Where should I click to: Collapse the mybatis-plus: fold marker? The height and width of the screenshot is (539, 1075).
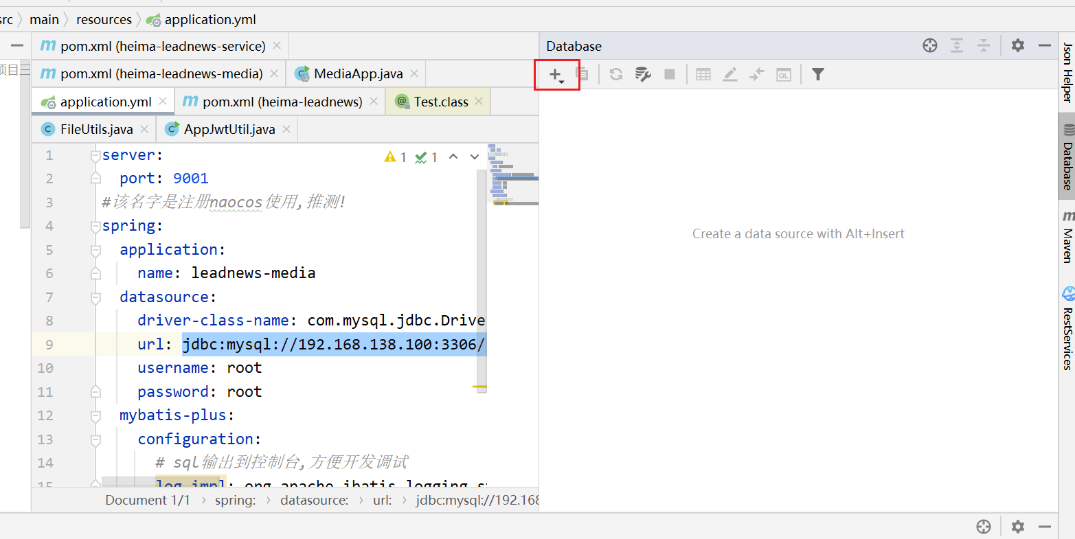95,416
